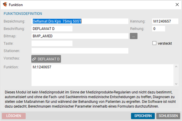This screenshot has height=121, width=182.
Task: Click the Kennung field showing M1240657
Action: tap(165, 21)
